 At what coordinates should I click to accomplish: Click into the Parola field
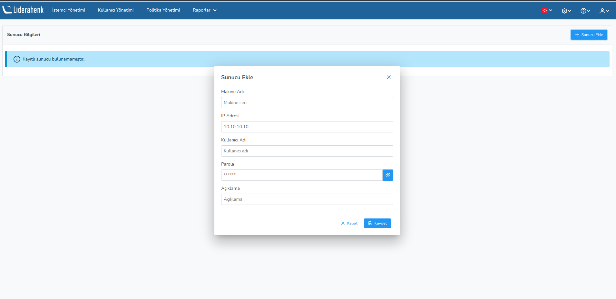tap(301, 175)
